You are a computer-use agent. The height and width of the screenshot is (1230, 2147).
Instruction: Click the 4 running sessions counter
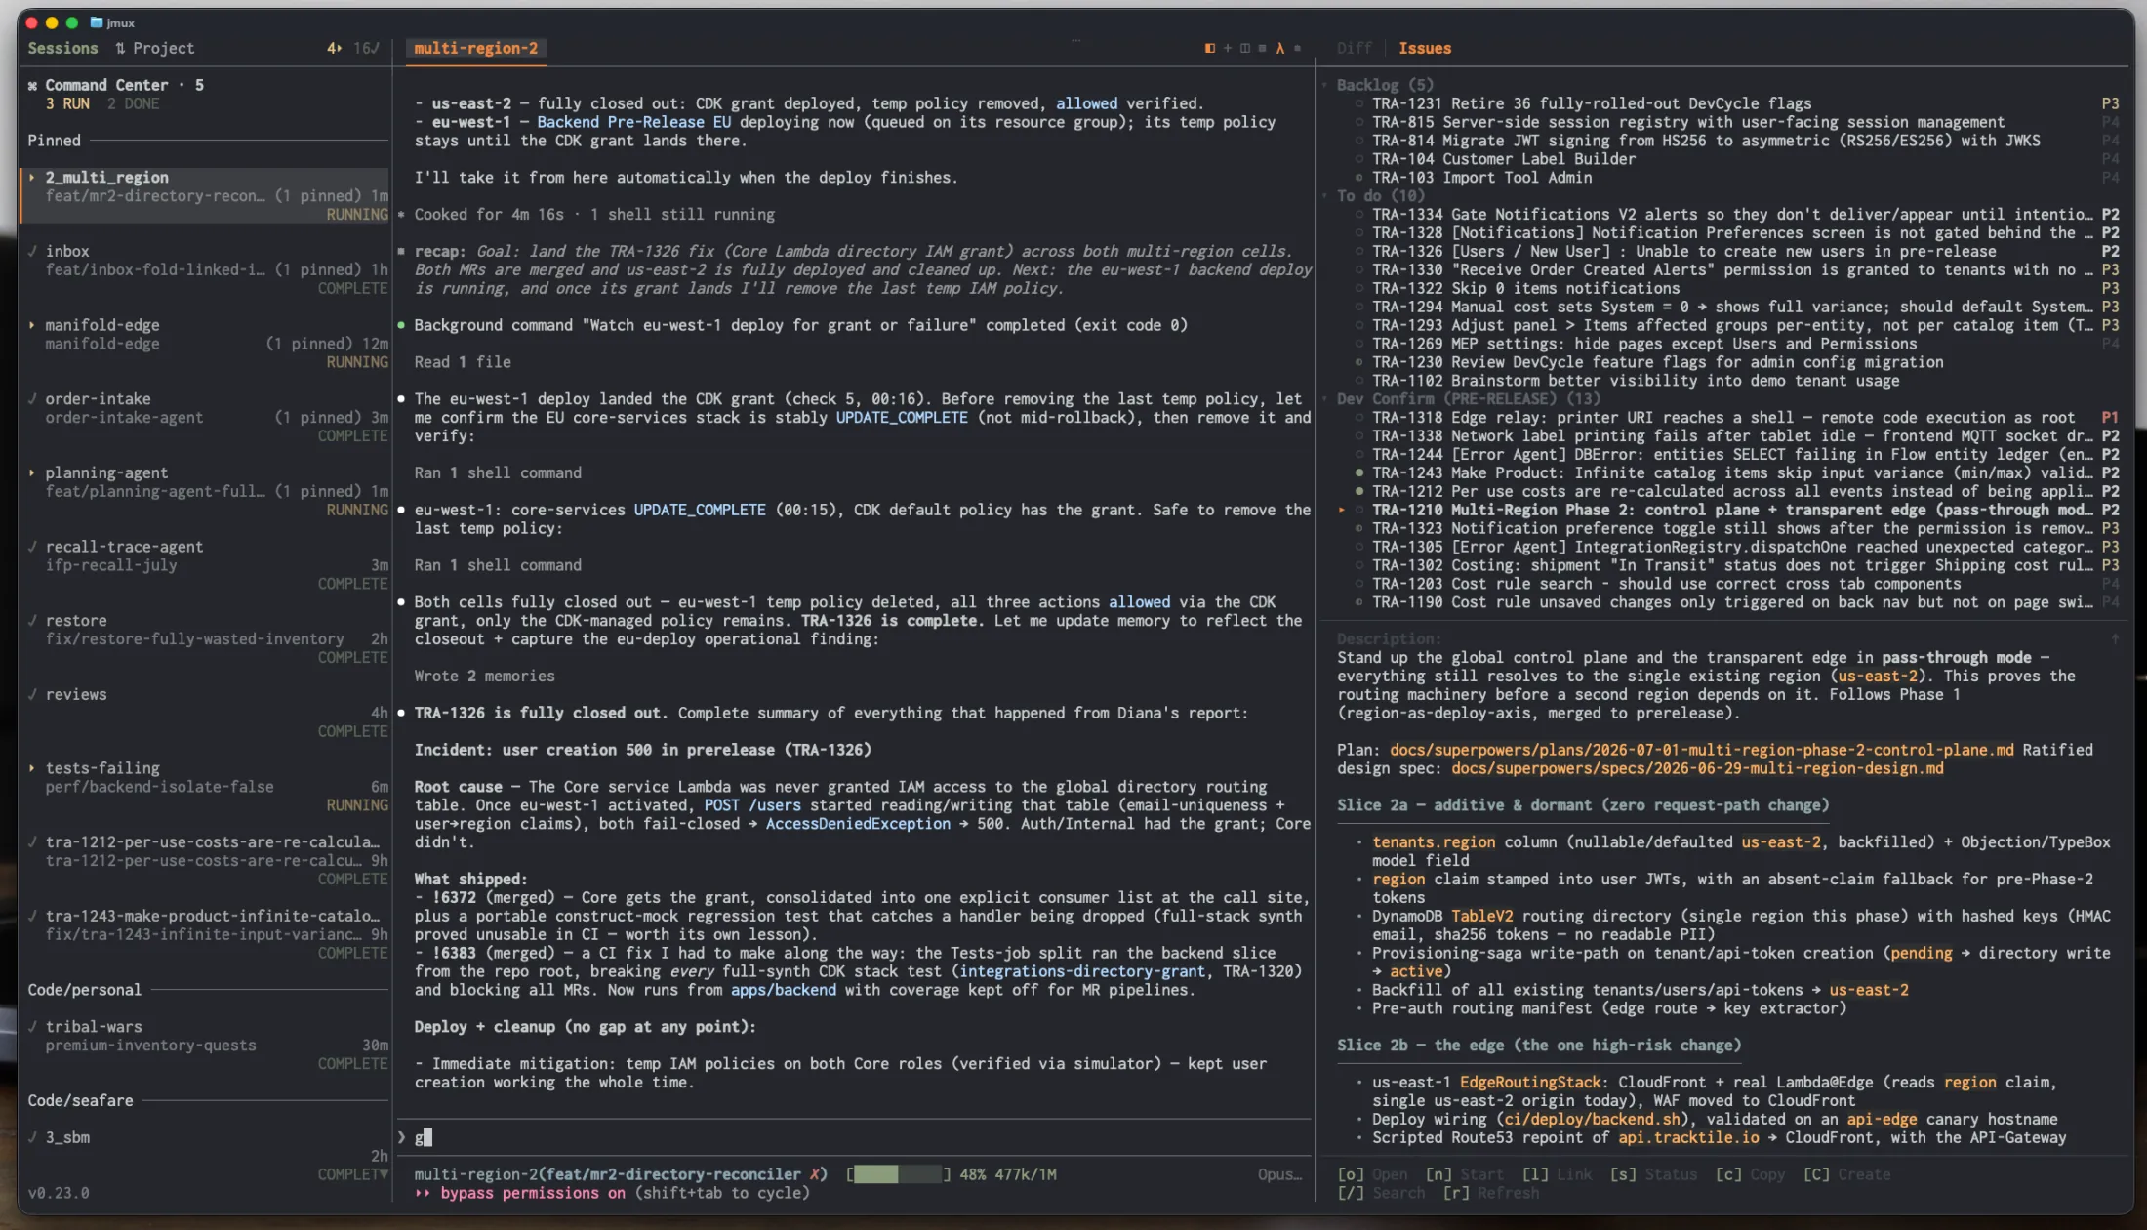[334, 48]
